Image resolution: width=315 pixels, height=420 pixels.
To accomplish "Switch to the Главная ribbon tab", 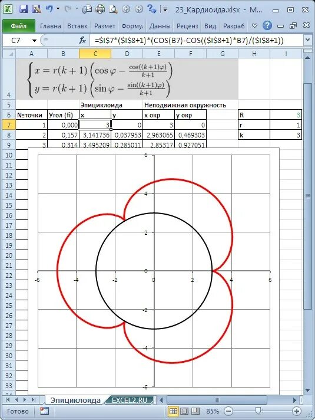I will [50, 26].
